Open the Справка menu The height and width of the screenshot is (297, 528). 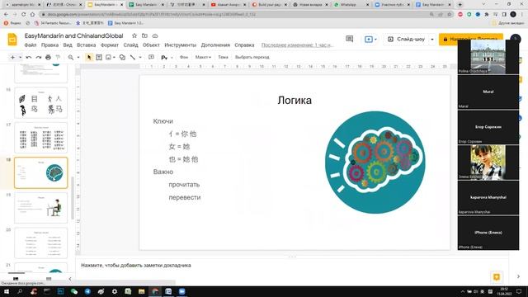[244, 45]
